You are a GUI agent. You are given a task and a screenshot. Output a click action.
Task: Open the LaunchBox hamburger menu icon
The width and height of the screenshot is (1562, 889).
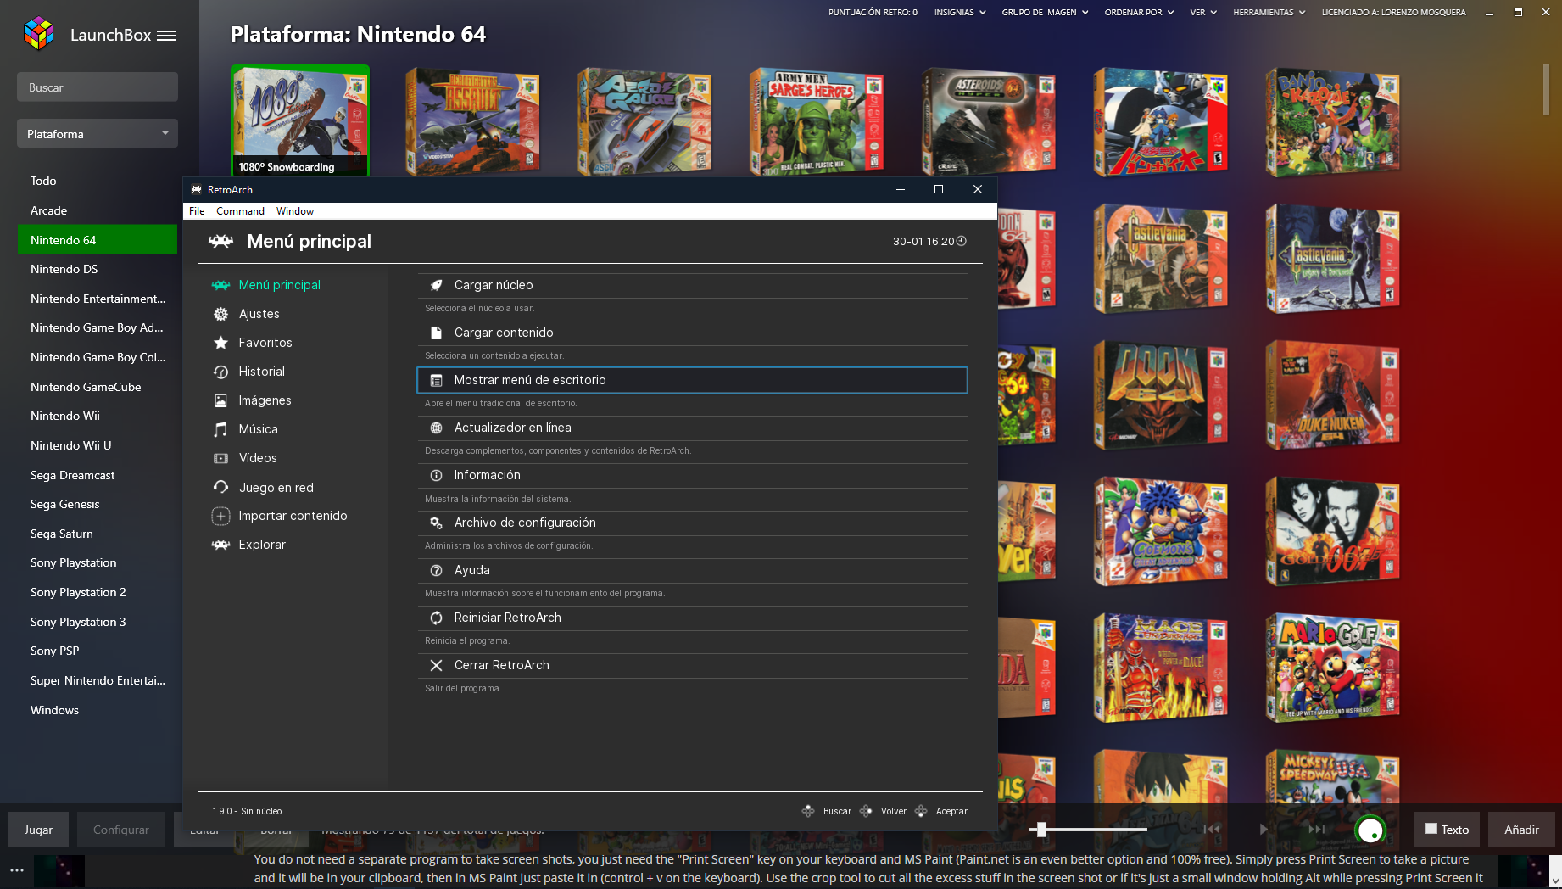pos(166,36)
